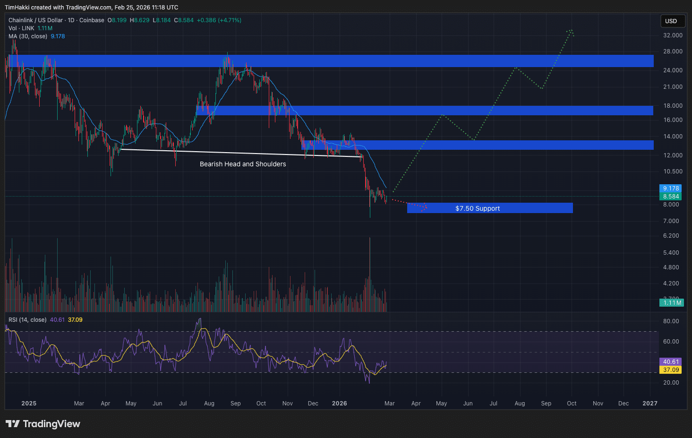
Task: Open the 1D interval selector in the legend
Action: coord(70,20)
